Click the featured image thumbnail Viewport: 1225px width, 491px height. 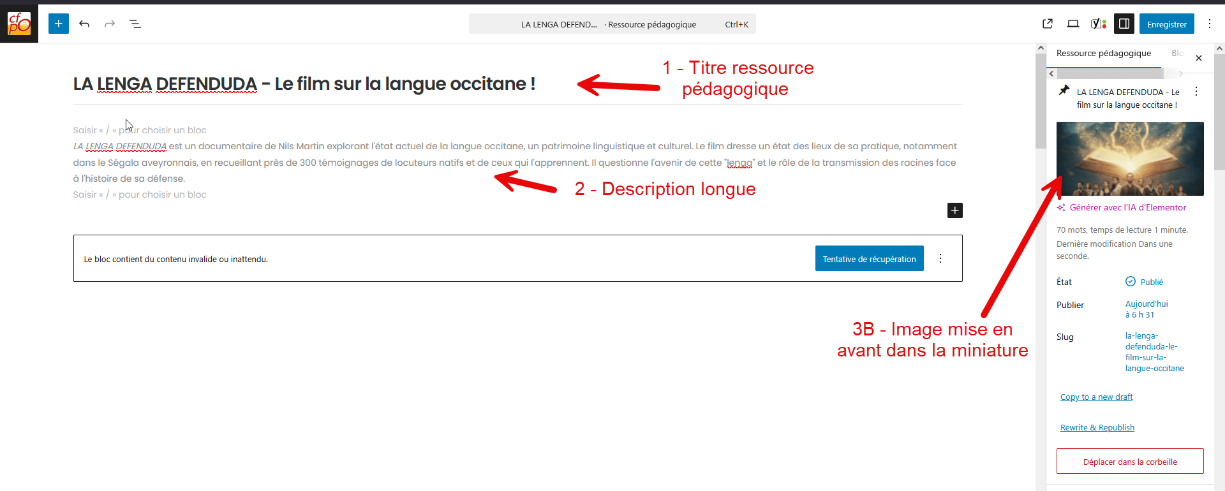pos(1130,159)
